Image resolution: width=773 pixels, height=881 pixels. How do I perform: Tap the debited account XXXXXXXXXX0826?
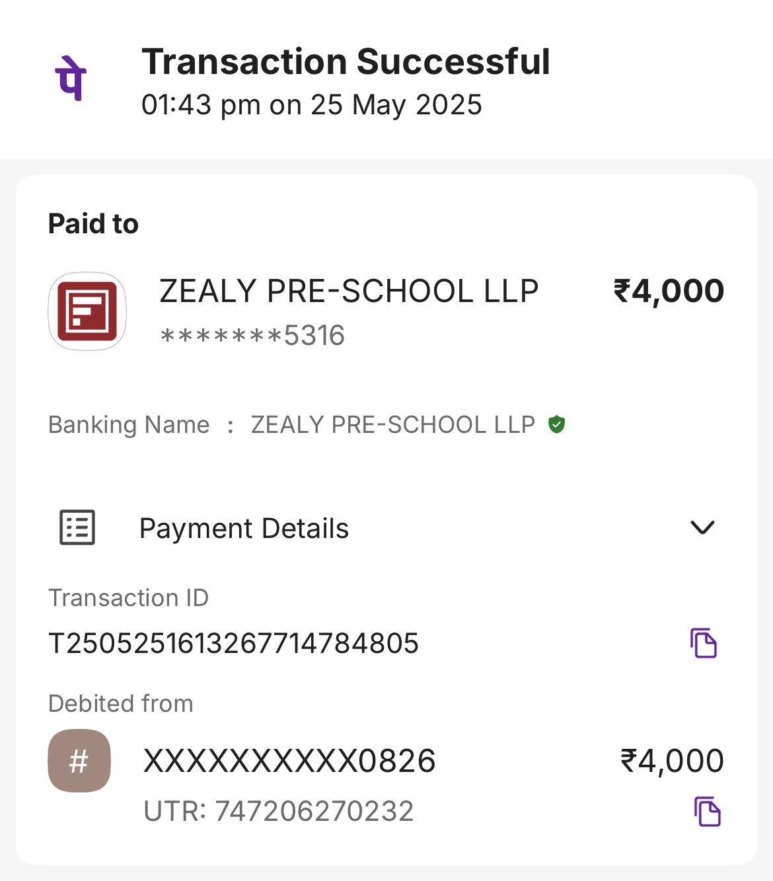pos(289,761)
